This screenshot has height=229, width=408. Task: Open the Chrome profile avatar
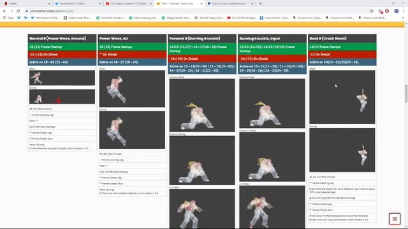click(x=397, y=11)
